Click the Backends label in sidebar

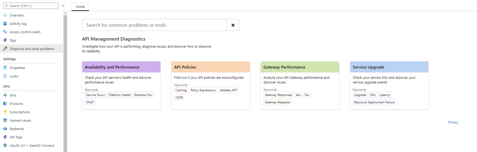[17, 129]
